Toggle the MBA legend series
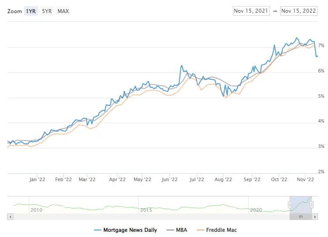Screen dimensions: 328x237 coord(177,230)
